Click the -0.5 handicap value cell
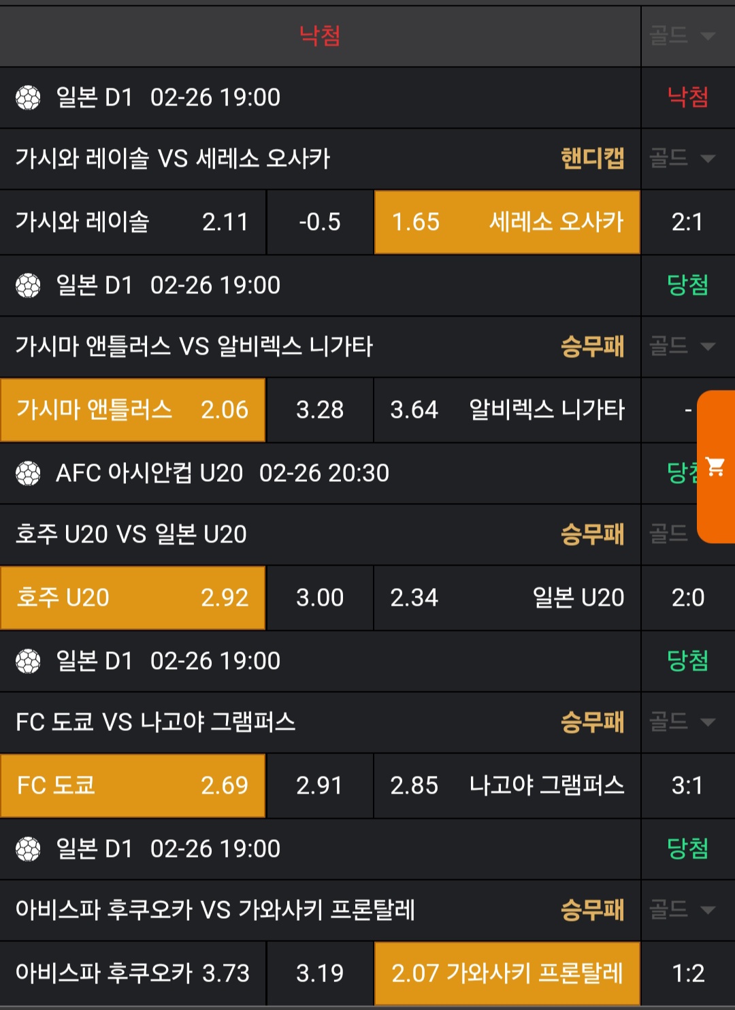The image size is (735, 1010). pyautogui.click(x=320, y=223)
